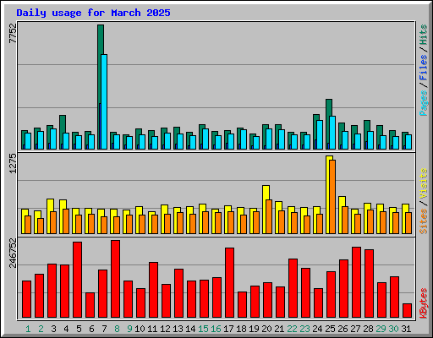Select green weekend day label 16

click(x=216, y=329)
